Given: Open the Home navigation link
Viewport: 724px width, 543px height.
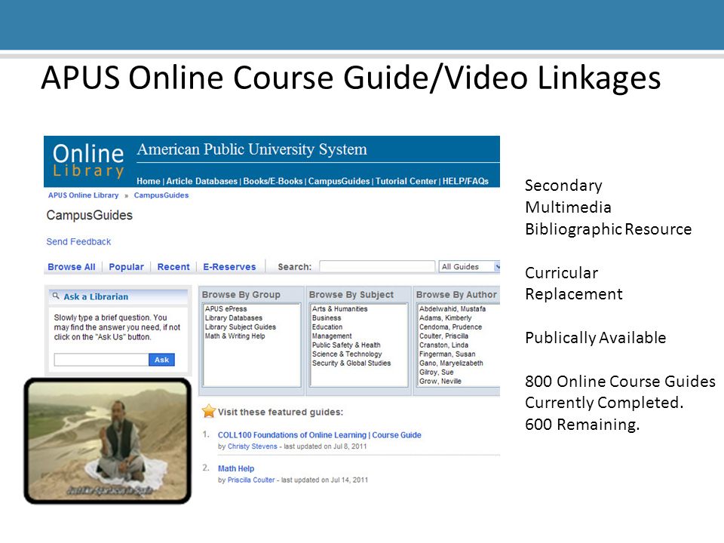Looking at the screenshot, I should (x=149, y=181).
